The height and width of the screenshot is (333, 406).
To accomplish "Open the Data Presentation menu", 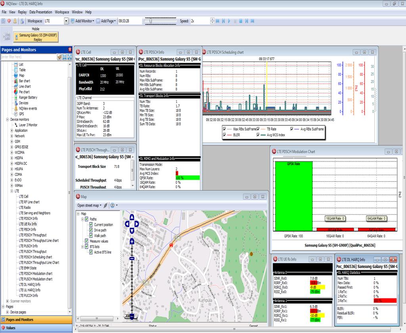I will coord(41,12).
